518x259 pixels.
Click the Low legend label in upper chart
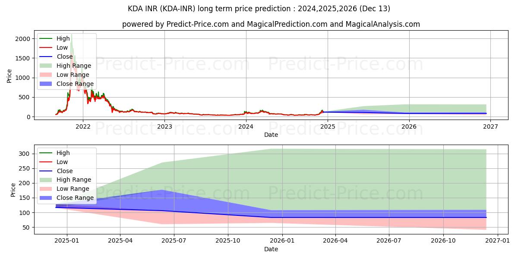pos(62,47)
